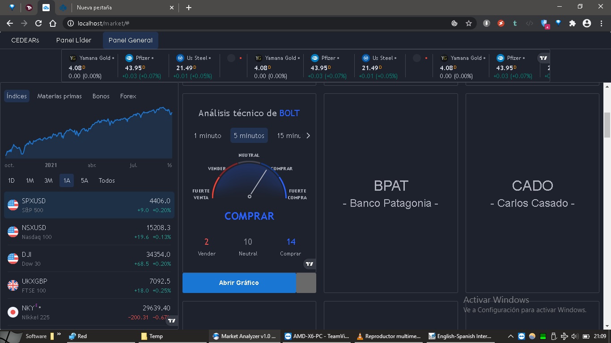The height and width of the screenshot is (343, 611).
Task: Open the Materias primas tab
Action: 59,96
